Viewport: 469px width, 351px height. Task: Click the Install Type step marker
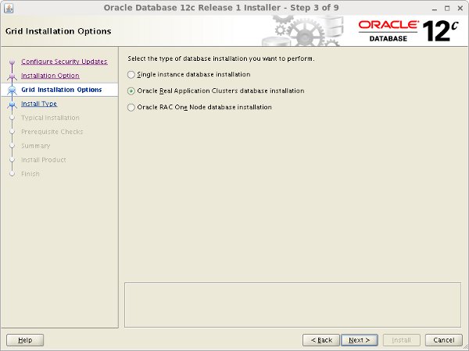[x=12, y=105]
